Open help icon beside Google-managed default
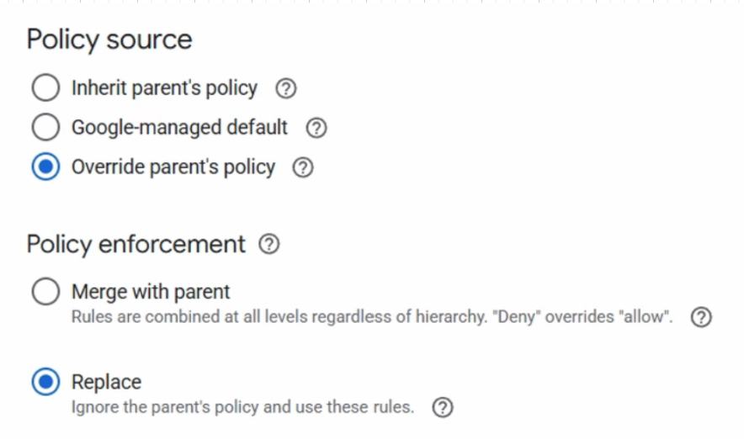744x439 pixels. click(x=316, y=128)
